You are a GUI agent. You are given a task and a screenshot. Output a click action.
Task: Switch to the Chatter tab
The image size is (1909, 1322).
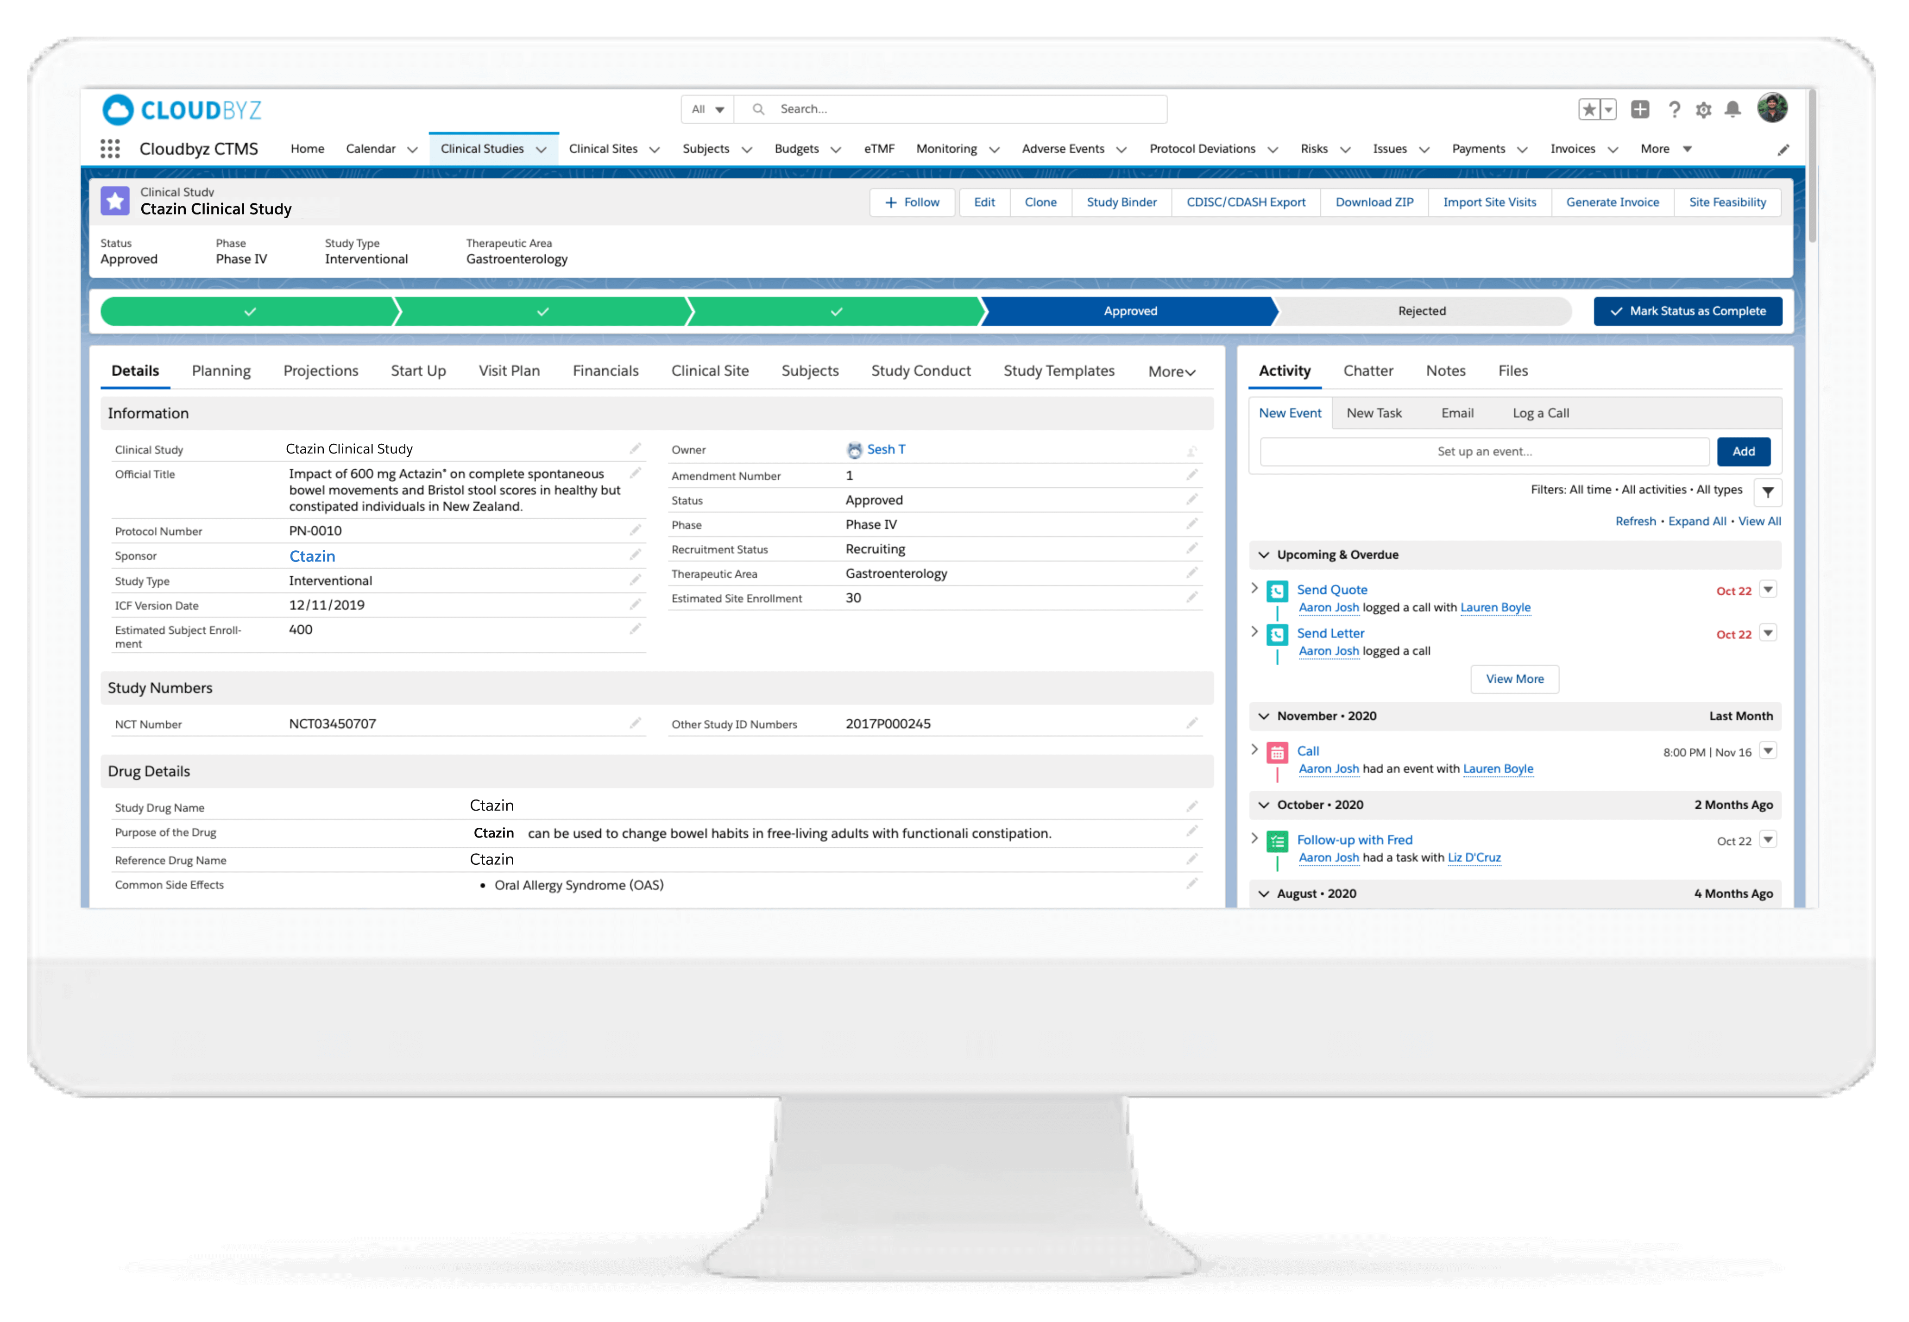point(1367,371)
